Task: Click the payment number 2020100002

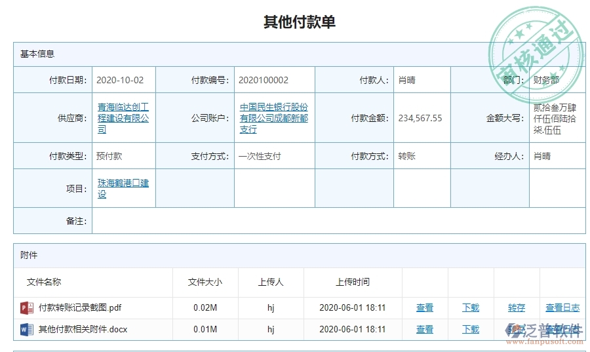Action: [x=264, y=80]
